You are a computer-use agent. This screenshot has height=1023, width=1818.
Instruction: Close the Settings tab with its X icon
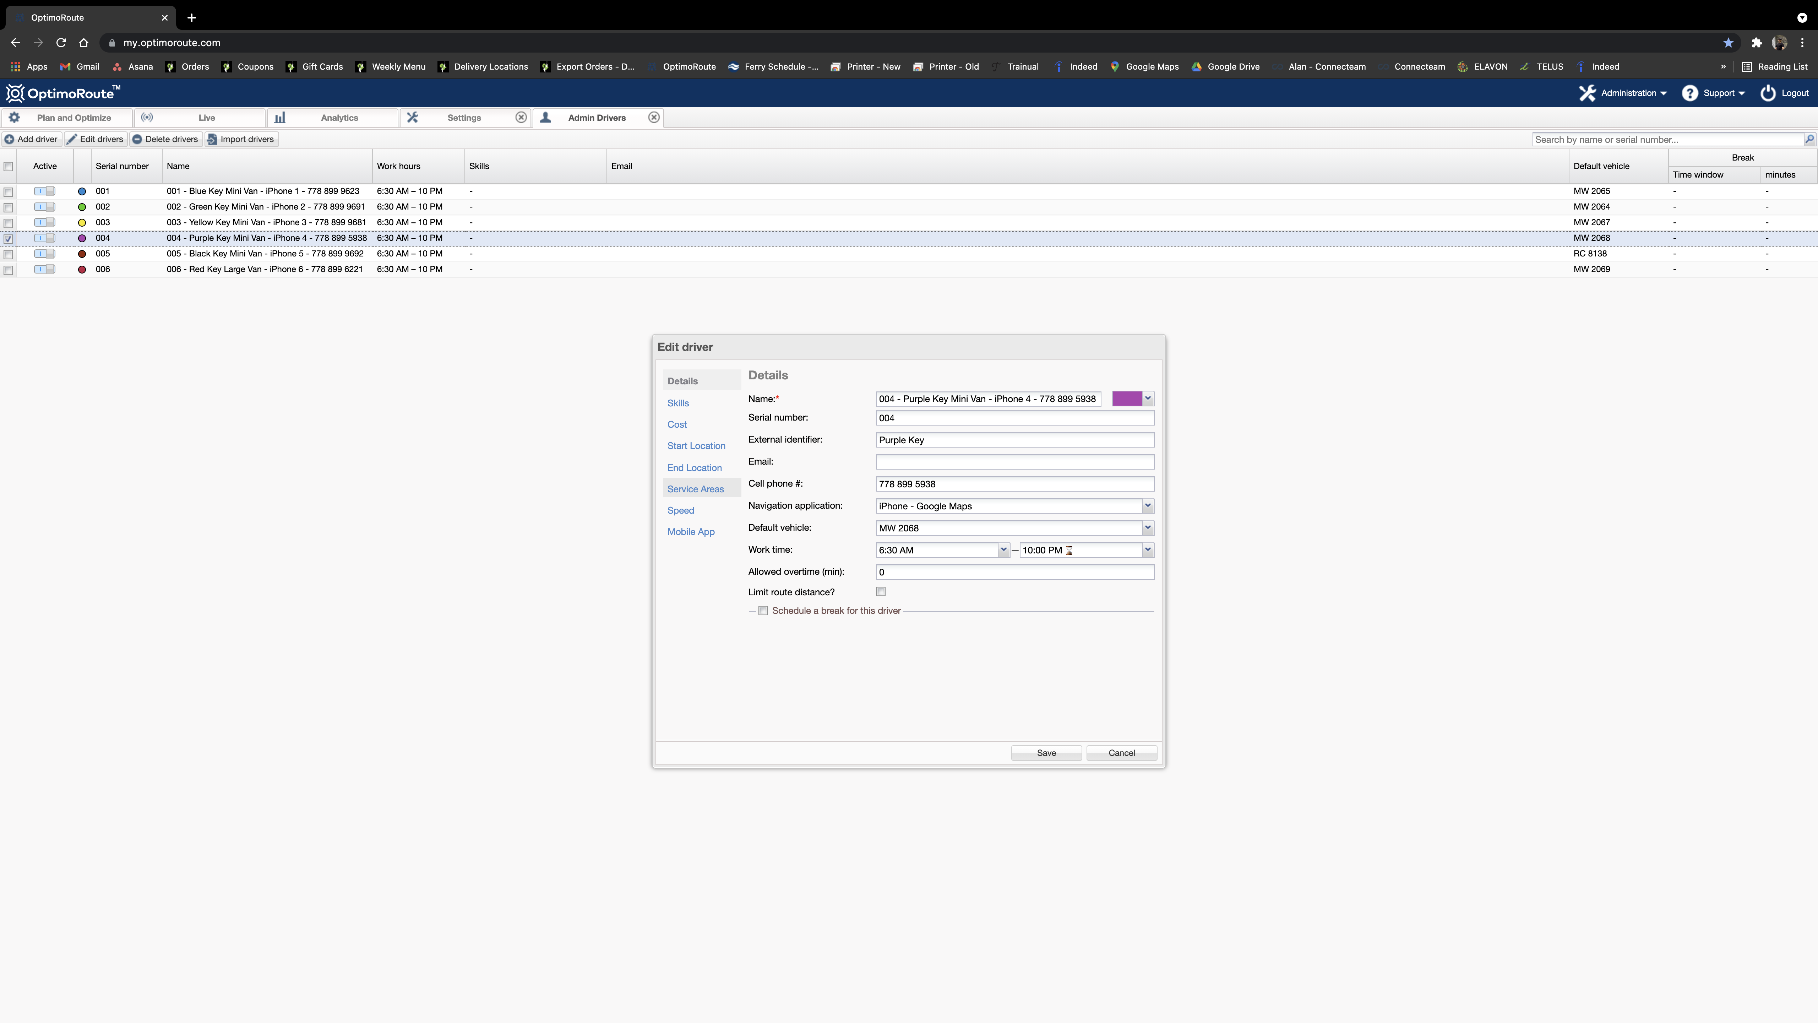pos(521,117)
